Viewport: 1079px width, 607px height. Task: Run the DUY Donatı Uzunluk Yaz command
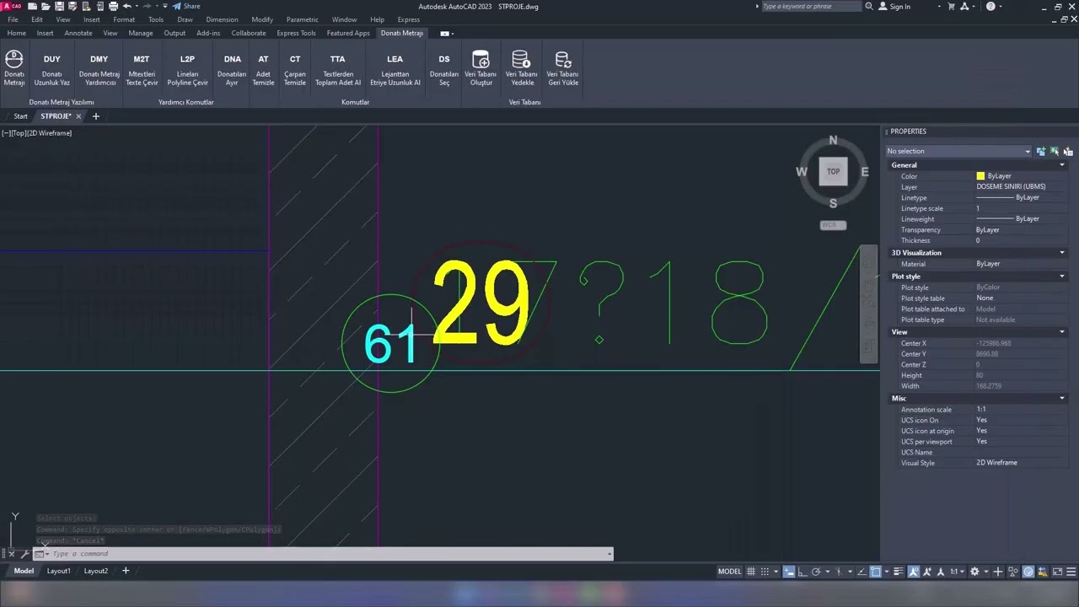pyautogui.click(x=52, y=70)
